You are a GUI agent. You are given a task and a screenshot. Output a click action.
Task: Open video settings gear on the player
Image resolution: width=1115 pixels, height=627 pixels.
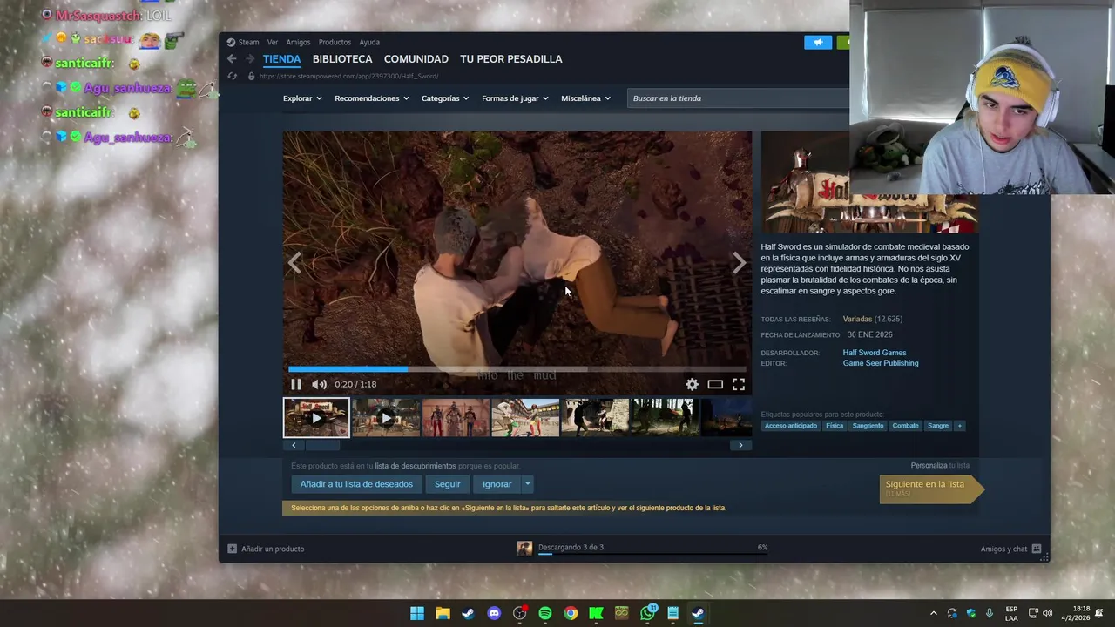(692, 384)
